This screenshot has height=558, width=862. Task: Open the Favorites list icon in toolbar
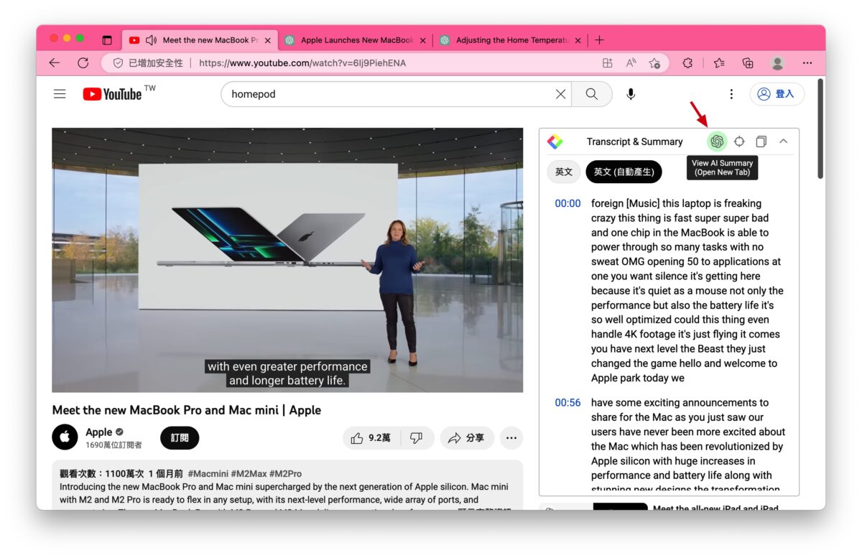tap(719, 63)
